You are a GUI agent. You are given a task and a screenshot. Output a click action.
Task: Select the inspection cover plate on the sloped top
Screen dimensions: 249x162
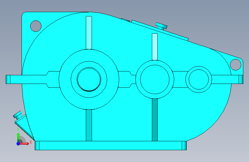(160, 30)
